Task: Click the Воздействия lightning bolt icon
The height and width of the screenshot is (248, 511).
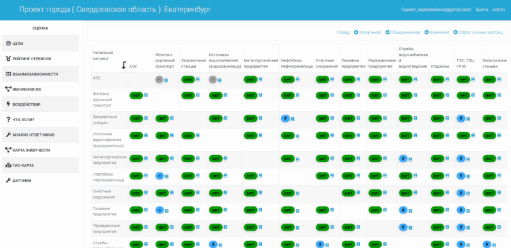Action: click(x=8, y=104)
